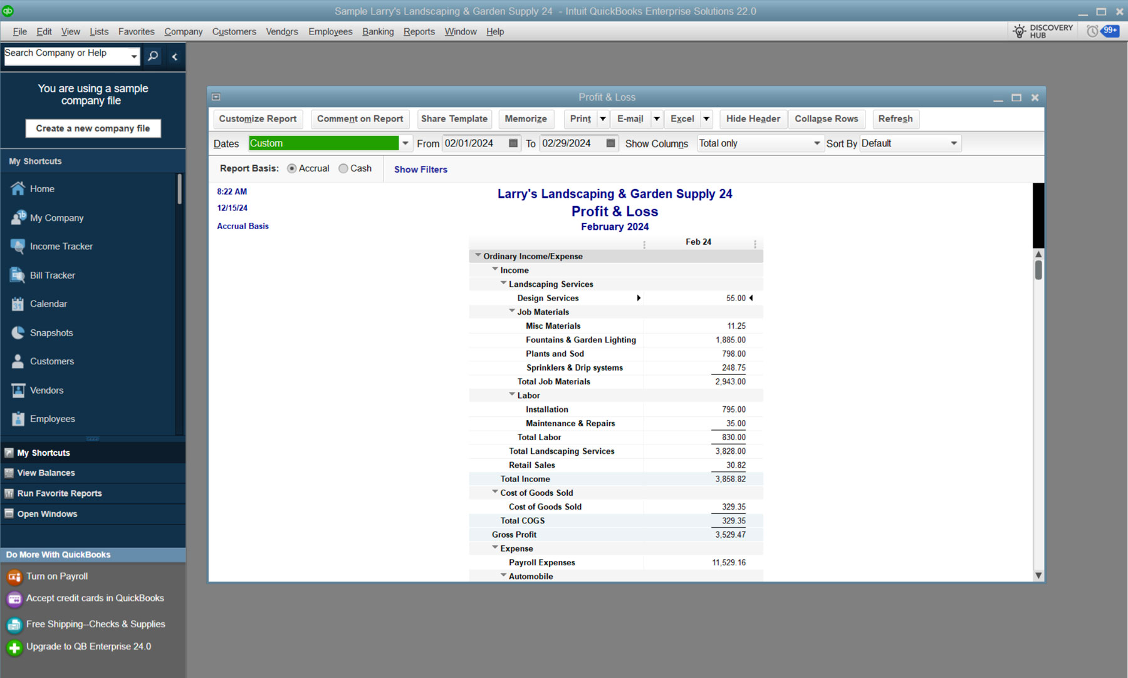This screenshot has height=678, width=1128.
Task: Click Comment on Report button
Action: (x=360, y=119)
